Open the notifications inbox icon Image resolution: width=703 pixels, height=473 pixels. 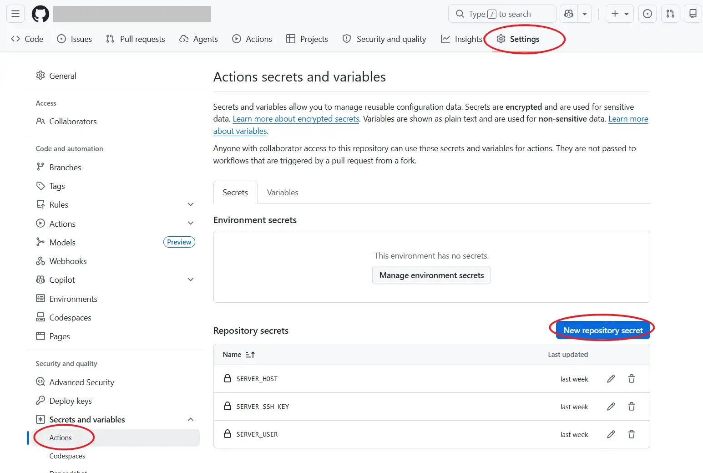[x=693, y=14]
